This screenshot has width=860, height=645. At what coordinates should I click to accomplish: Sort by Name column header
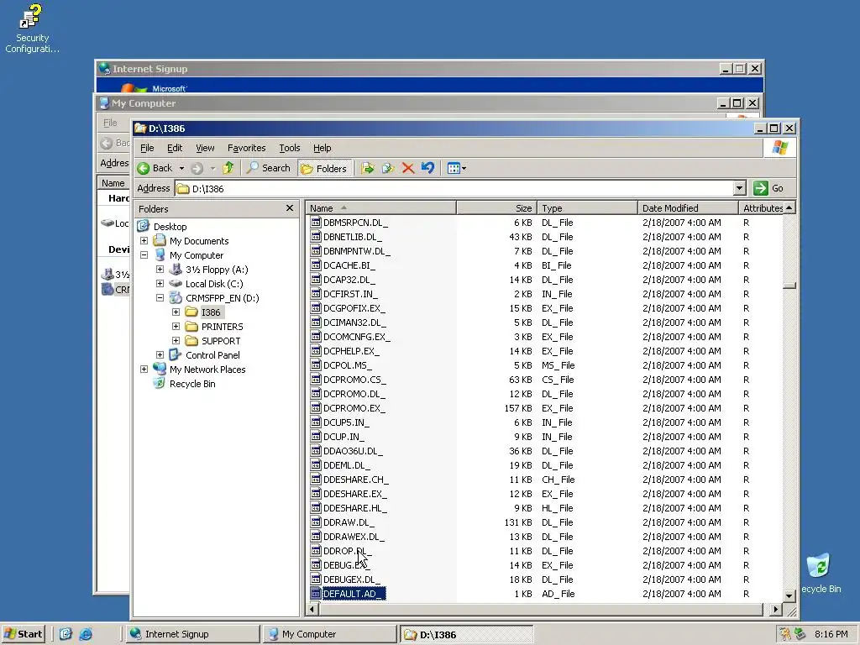(380, 208)
